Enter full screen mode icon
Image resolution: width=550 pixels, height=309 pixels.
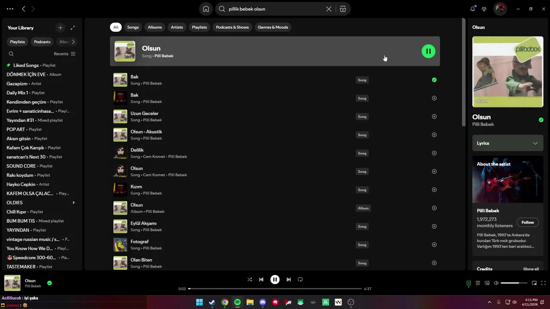(x=544, y=283)
